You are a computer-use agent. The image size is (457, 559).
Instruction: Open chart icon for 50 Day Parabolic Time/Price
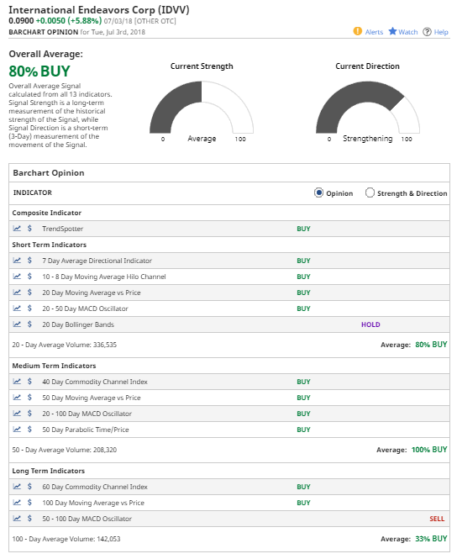click(17, 430)
